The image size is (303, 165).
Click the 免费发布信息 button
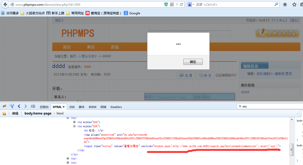[x=277, y=33]
